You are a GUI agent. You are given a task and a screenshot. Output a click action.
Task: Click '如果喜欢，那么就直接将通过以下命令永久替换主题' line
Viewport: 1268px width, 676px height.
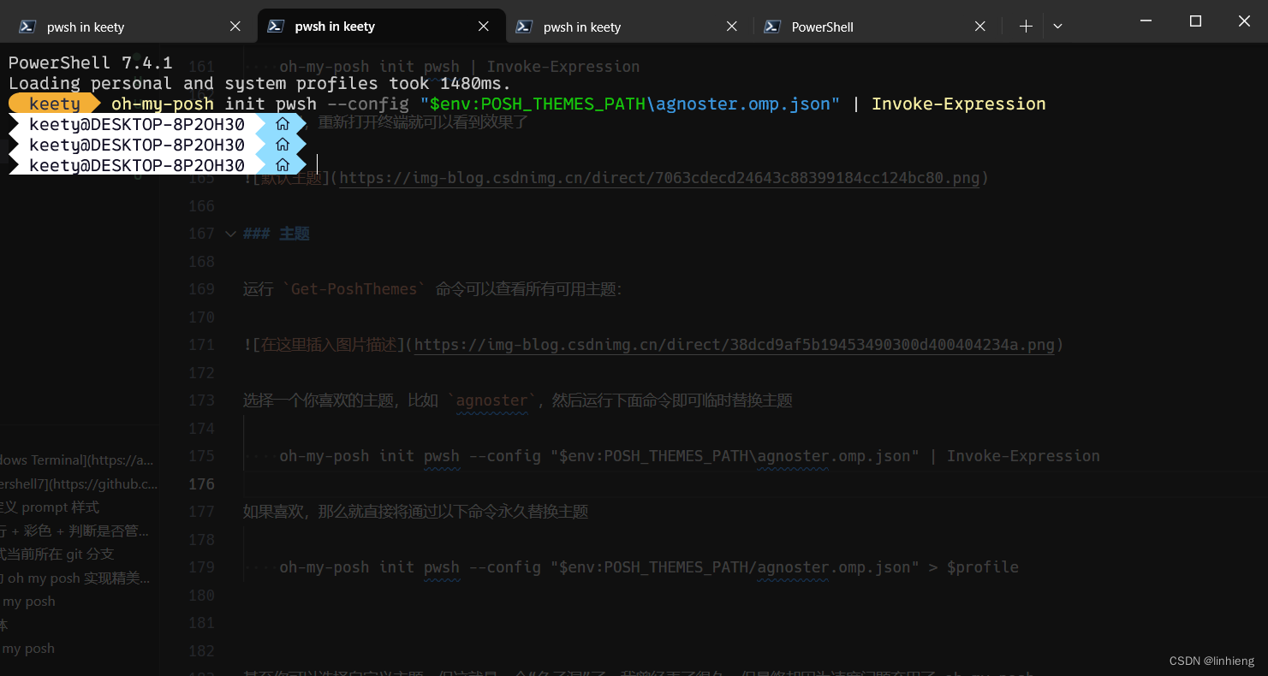click(x=416, y=512)
